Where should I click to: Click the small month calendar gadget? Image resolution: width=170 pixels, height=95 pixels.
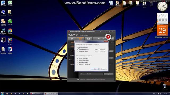pyautogui.click(x=162, y=19)
